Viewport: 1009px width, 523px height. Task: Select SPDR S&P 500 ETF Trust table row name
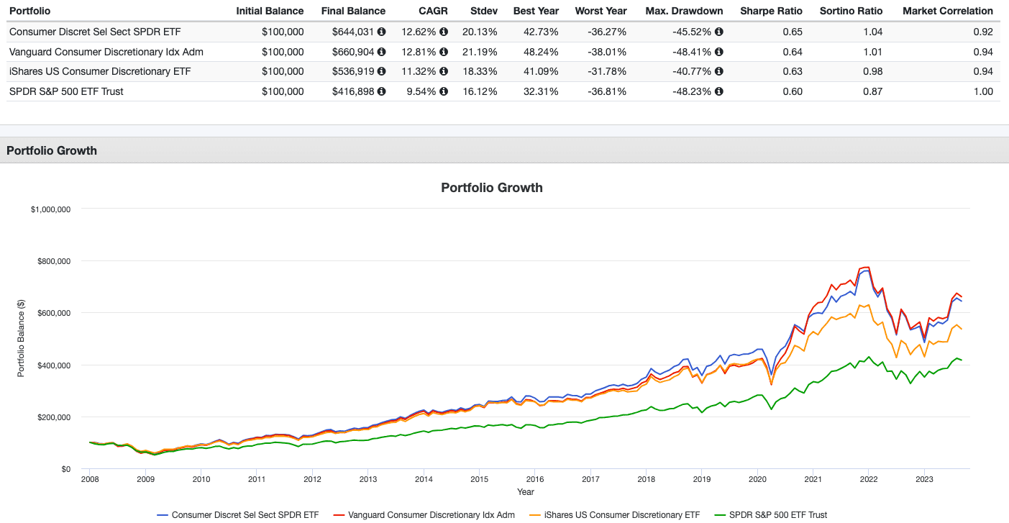pos(66,91)
